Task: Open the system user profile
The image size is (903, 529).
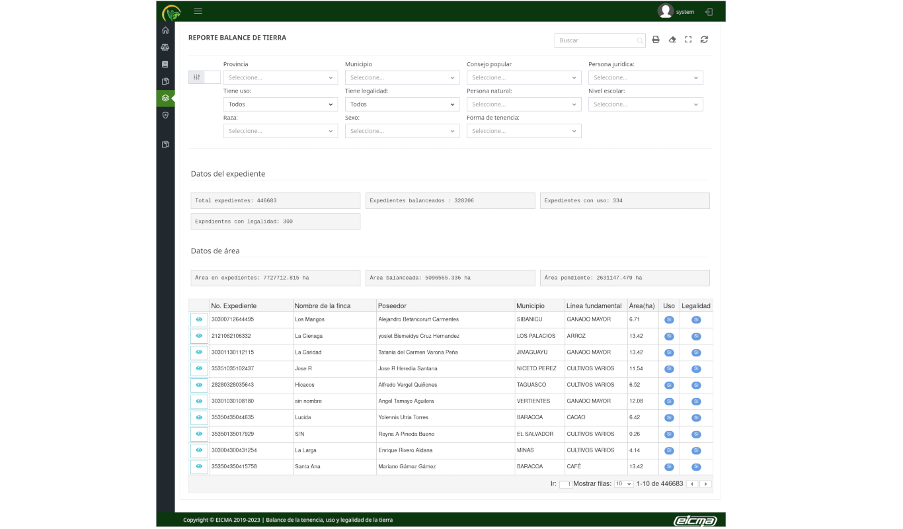Action: pyautogui.click(x=676, y=11)
